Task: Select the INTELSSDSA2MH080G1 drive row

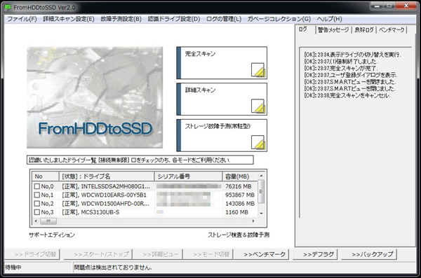Action: click(145, 186)
